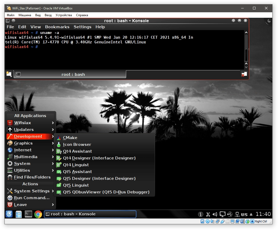Launch Qt4 Designer (Interface Designer)
Image resolution: width=278 pixels, height=230 pixels.
tap(105, 158)
